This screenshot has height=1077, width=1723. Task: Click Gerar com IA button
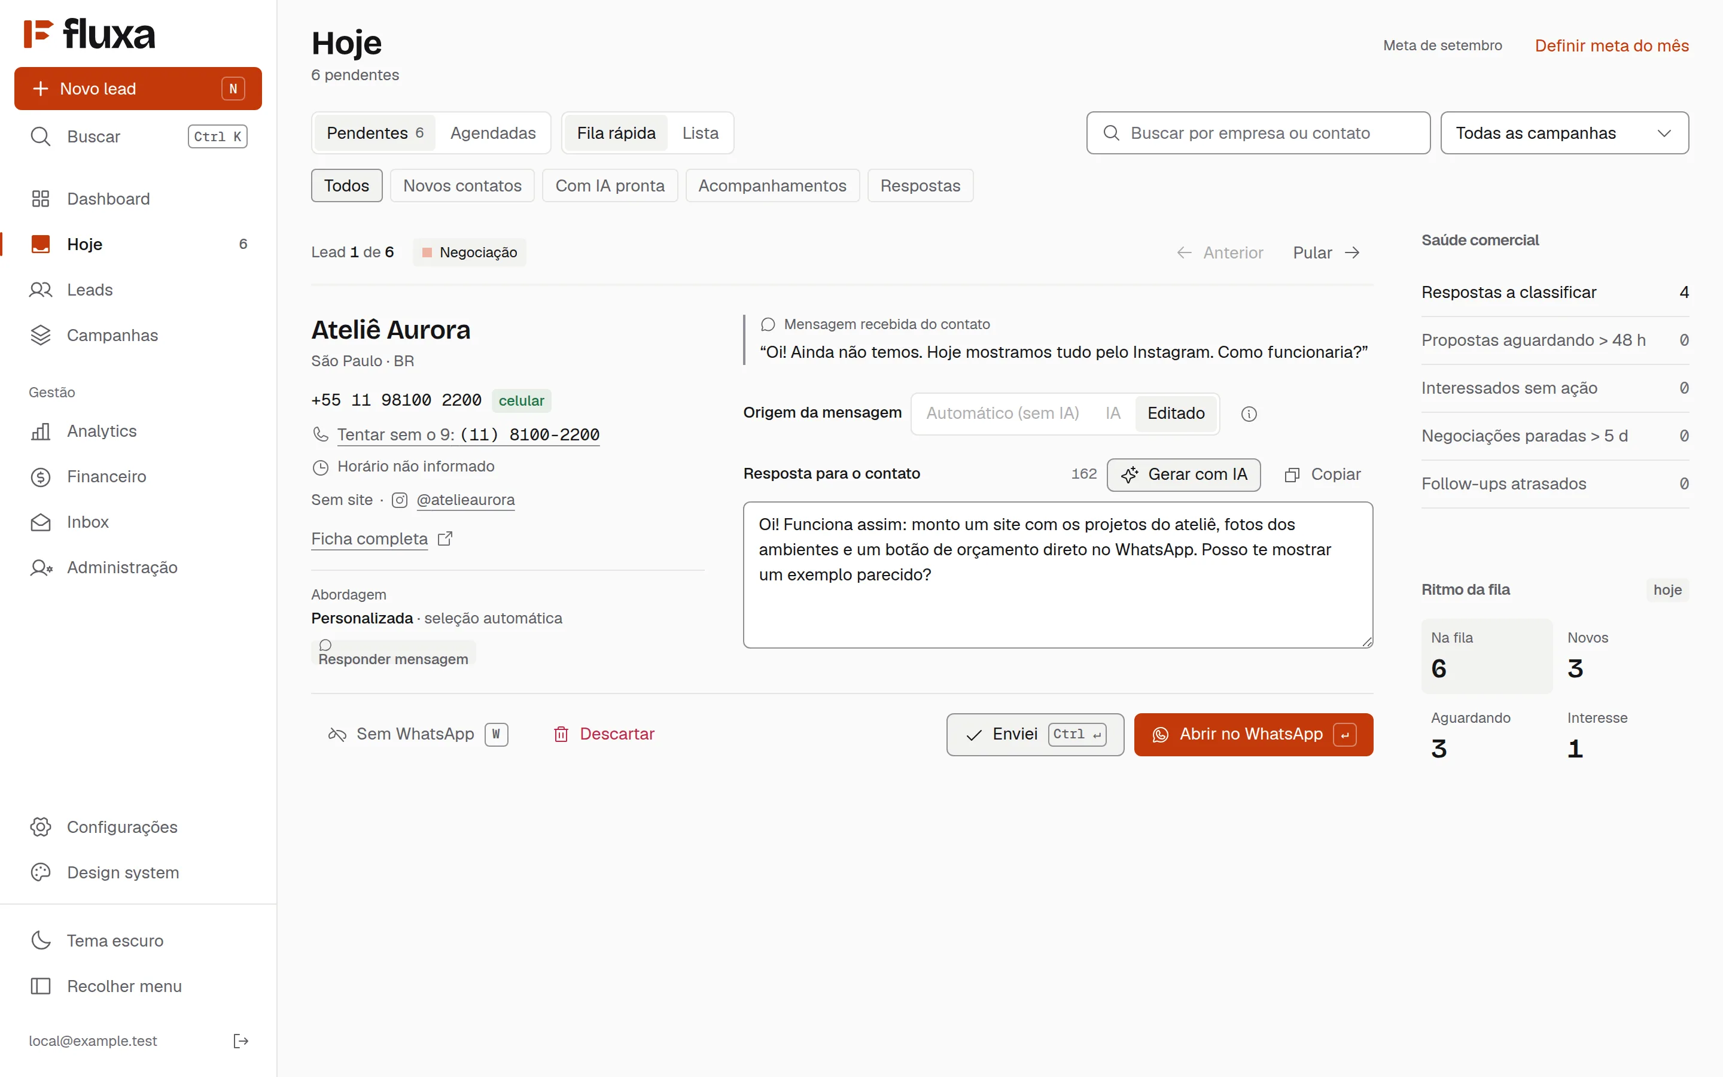click(x=1183, y=474)
